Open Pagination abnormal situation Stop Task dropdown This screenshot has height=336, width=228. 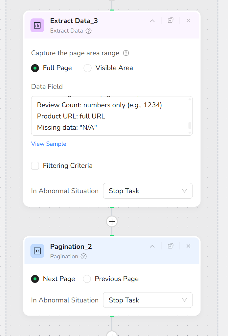coord(148,300)
